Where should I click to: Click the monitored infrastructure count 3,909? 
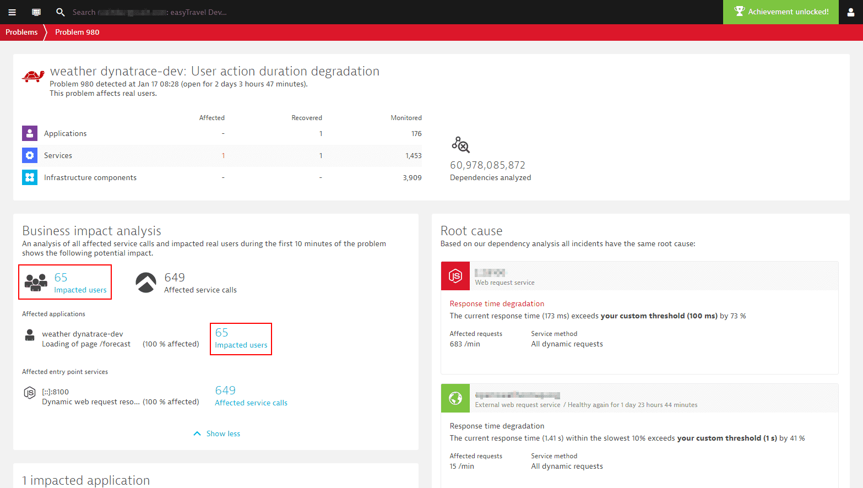pyautogui.click(x=412, y=177)
